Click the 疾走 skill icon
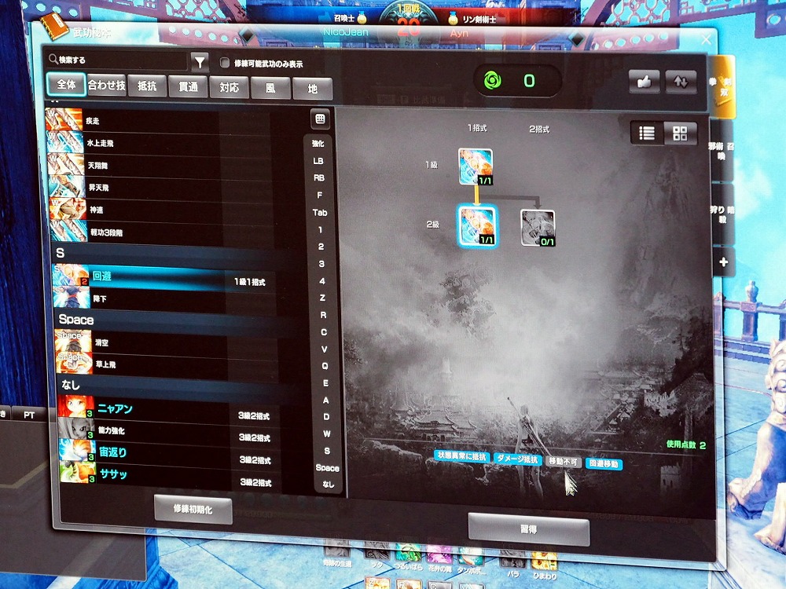 64,120
